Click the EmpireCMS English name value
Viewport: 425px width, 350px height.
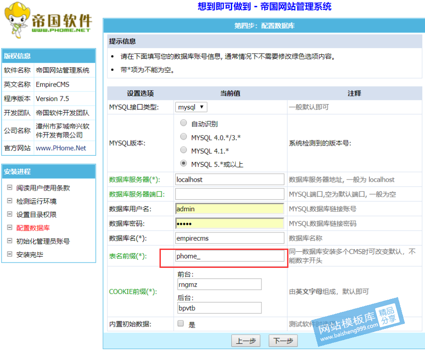point(53,84)
